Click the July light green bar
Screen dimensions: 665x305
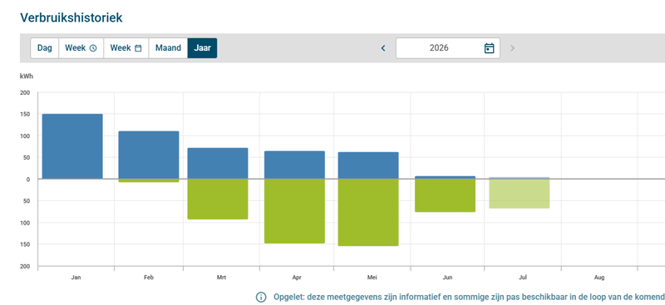520,194
